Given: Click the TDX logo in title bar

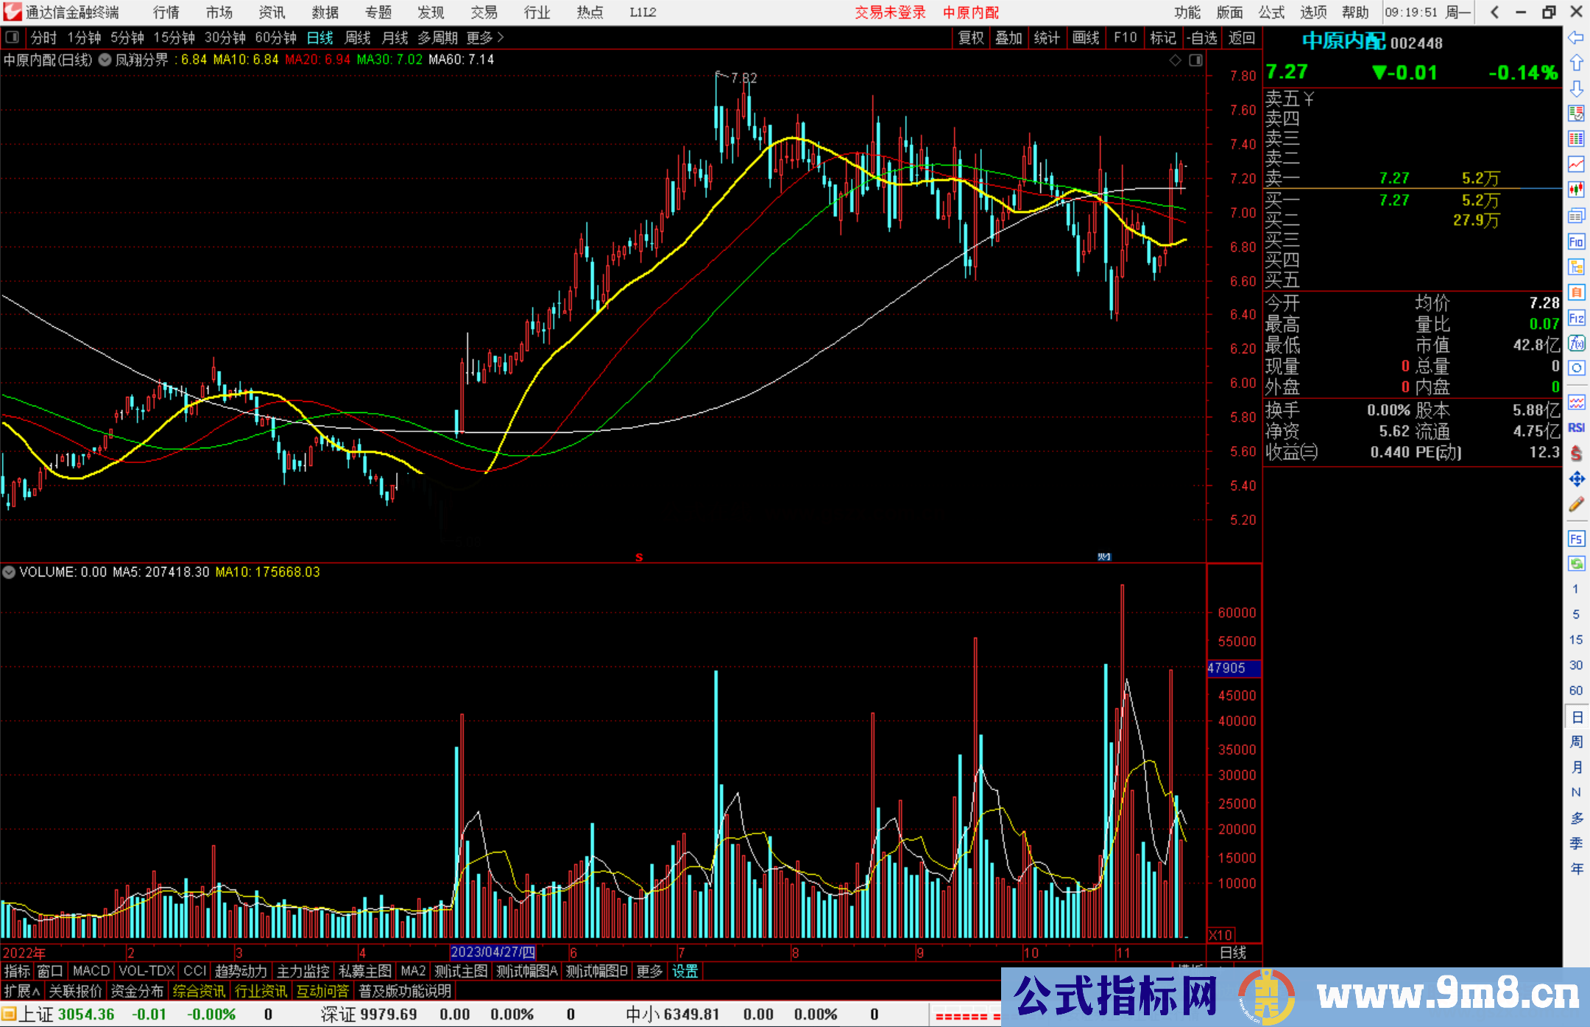Looking at the screenshot, I should pyautogui.click(x=11, y=12).
